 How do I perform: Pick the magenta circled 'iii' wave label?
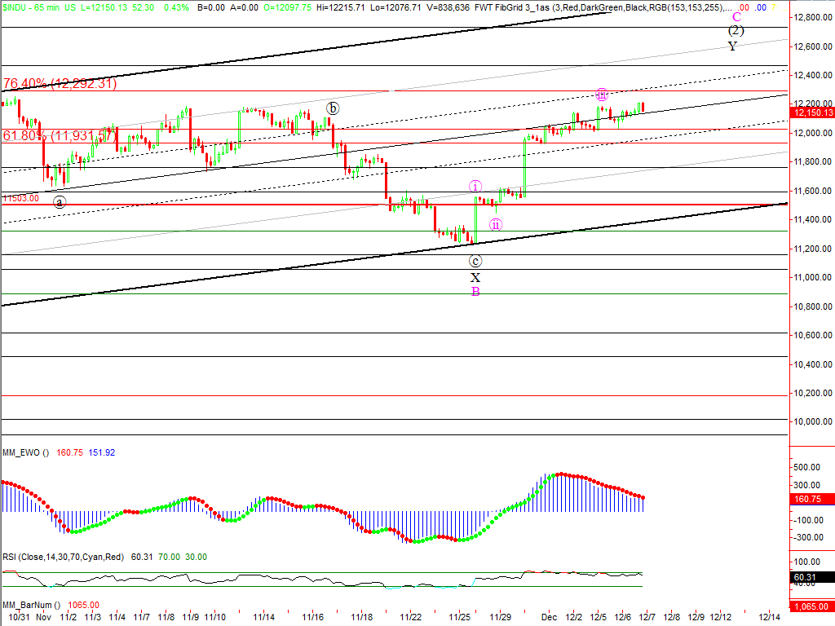click(601, 94)
